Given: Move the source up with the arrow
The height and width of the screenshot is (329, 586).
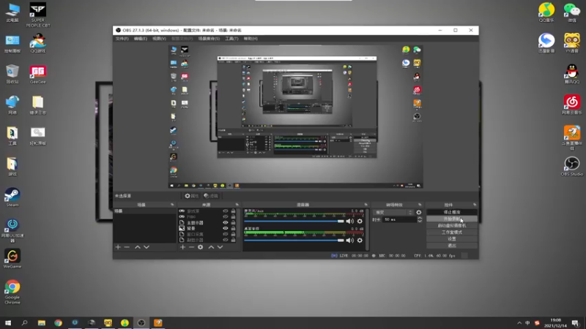Looking at the screenshot, I should coord(211,247).
